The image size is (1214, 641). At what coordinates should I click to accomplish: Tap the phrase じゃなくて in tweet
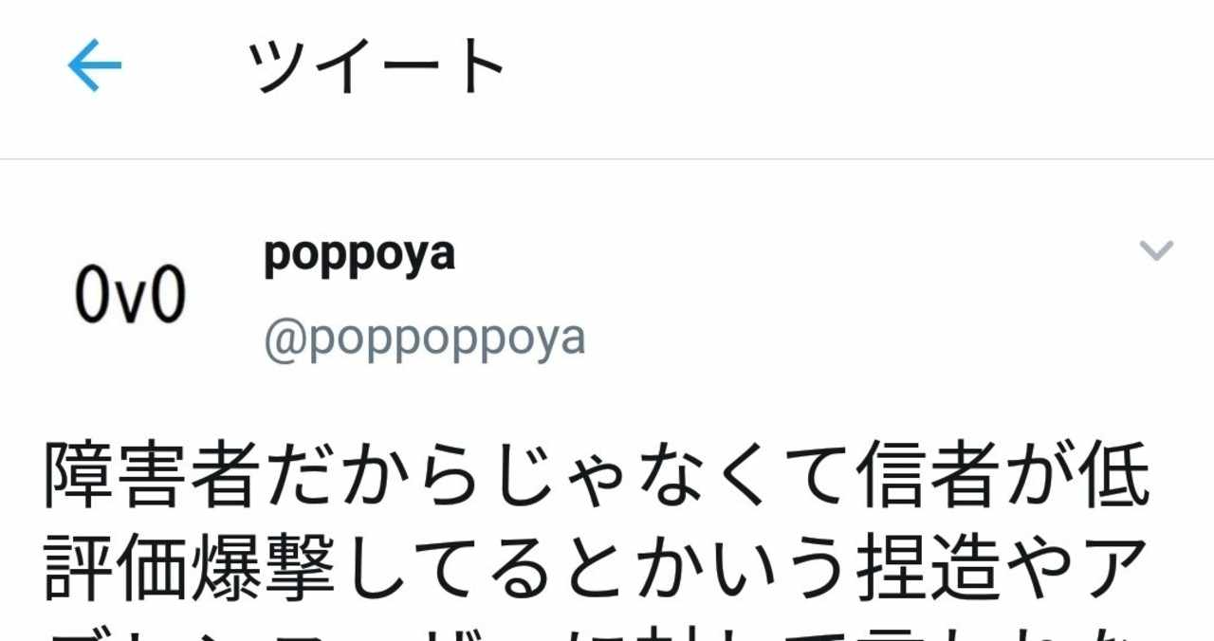[x=672, y=474]
